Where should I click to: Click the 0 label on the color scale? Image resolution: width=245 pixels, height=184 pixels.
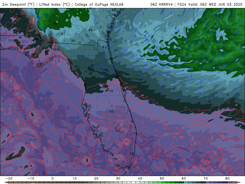pyautogui.click(x=52, y=178)
